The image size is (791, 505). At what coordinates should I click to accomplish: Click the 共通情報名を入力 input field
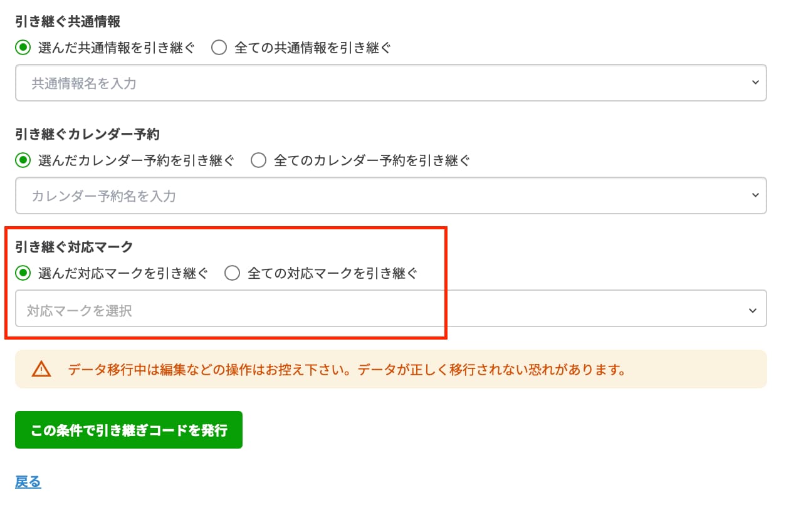coord(251,82)
